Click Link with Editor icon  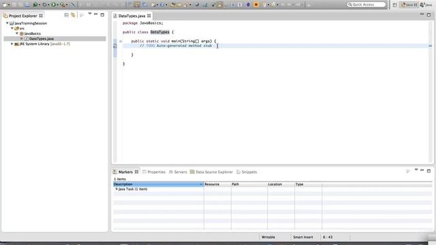tap(73, 15)
